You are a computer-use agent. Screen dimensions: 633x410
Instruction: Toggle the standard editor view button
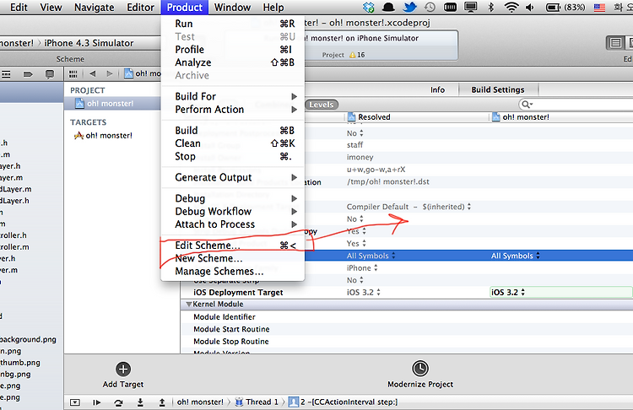615,43
